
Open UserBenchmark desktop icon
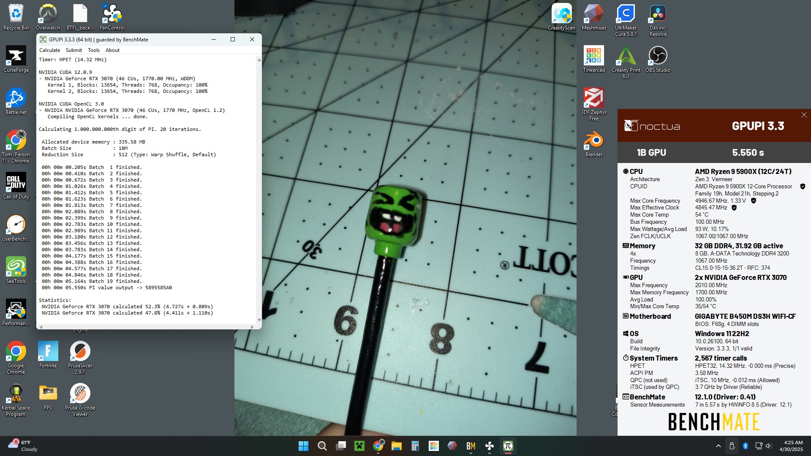16,228
